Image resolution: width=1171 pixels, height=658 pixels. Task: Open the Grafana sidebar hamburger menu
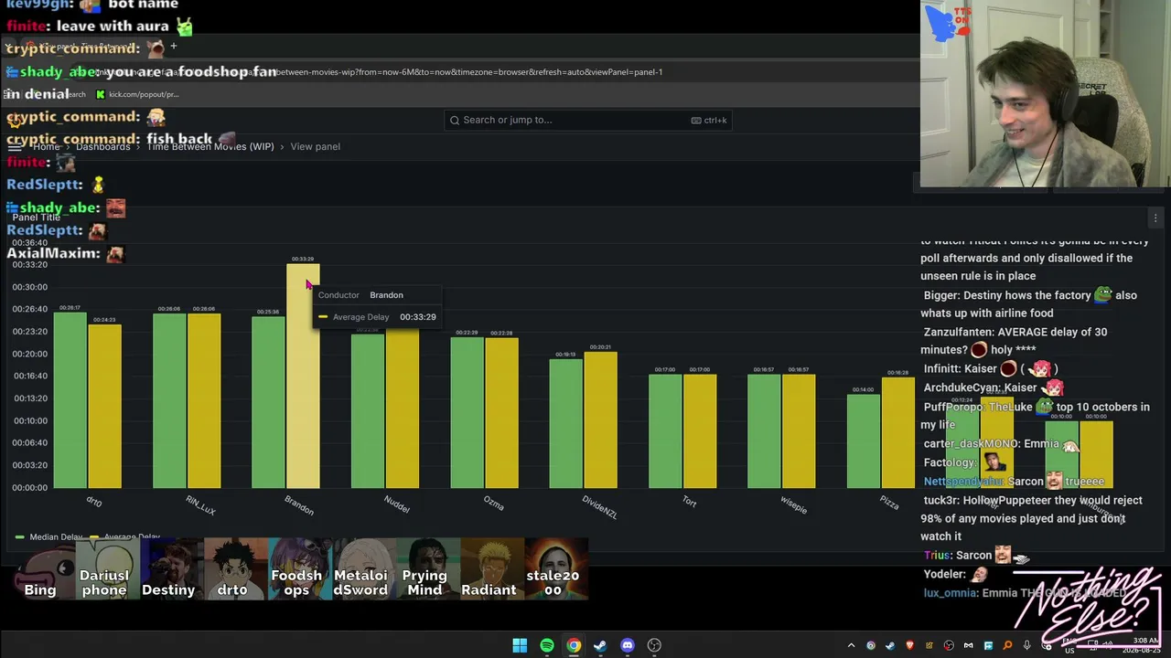point(15,146)
